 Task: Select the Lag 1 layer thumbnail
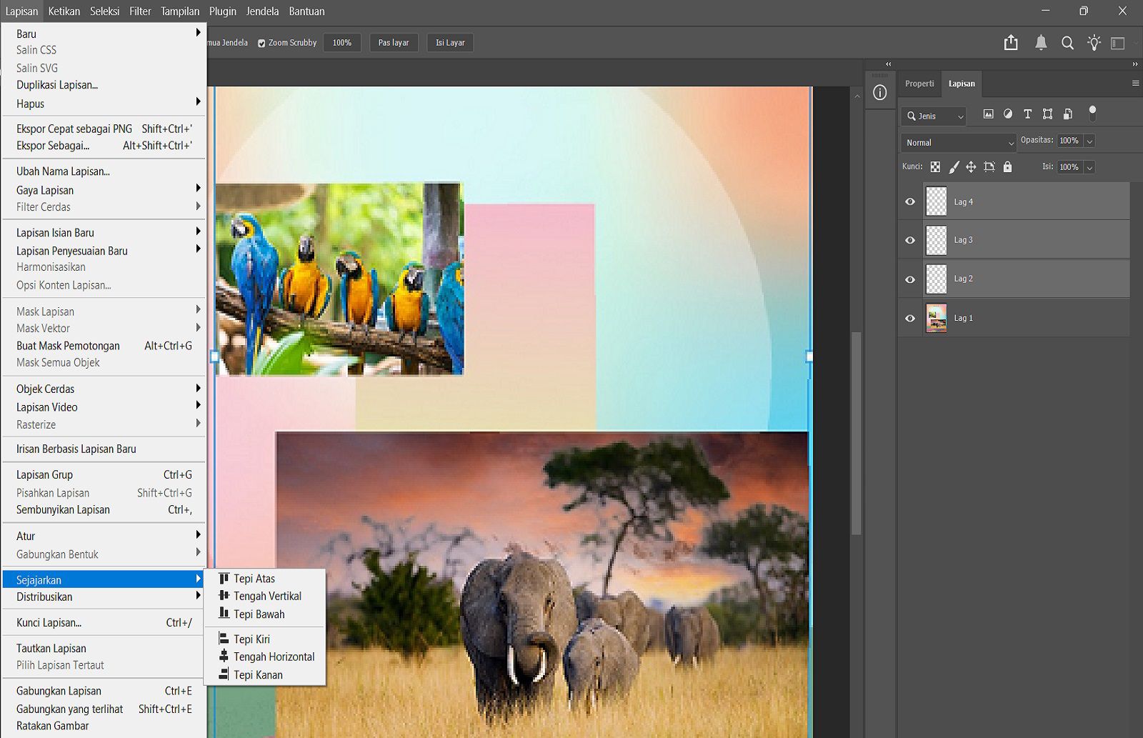[937, 318]
